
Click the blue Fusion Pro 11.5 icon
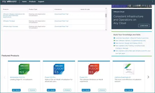pos(59,69)
